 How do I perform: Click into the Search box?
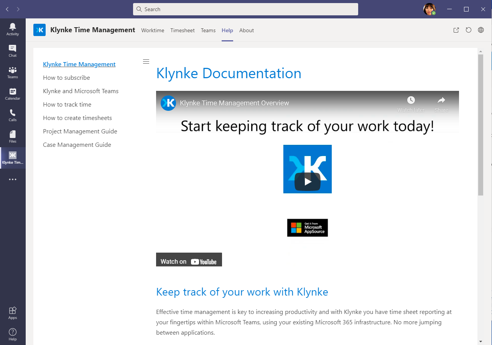[x=245, y=9]
